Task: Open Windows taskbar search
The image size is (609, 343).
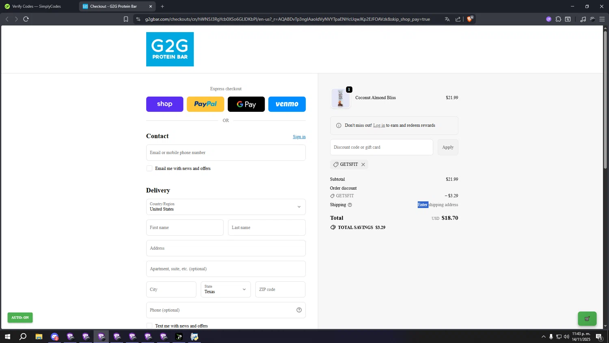Action: 23,336
